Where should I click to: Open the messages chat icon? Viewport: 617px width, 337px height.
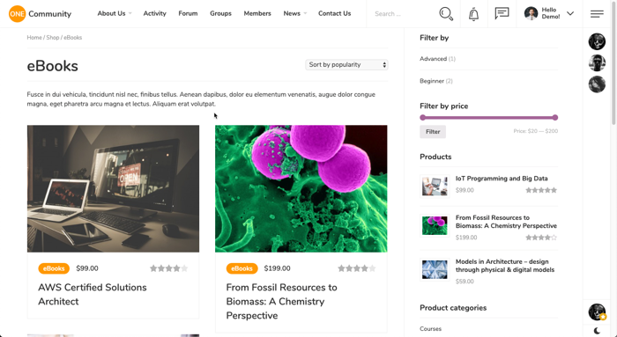502,13
